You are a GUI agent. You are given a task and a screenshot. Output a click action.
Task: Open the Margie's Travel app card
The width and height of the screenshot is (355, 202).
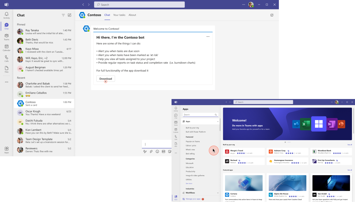click(x=244, y=152)
